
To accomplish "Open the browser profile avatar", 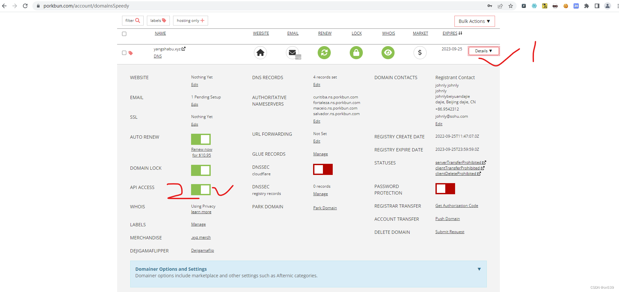I will click(608, 6).
